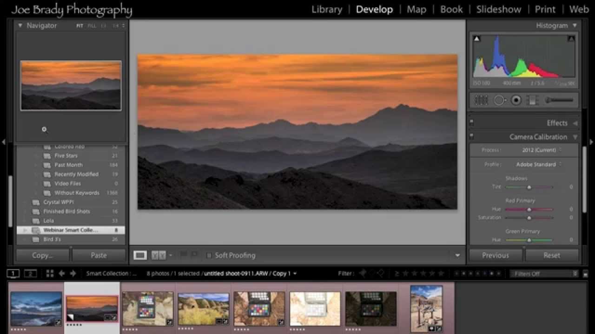The width and height of the screenshot is (595, 334).
Task: Toggle highlight clipping indicator in histogram
Action: pyautogui.click(x=571, y=39)
